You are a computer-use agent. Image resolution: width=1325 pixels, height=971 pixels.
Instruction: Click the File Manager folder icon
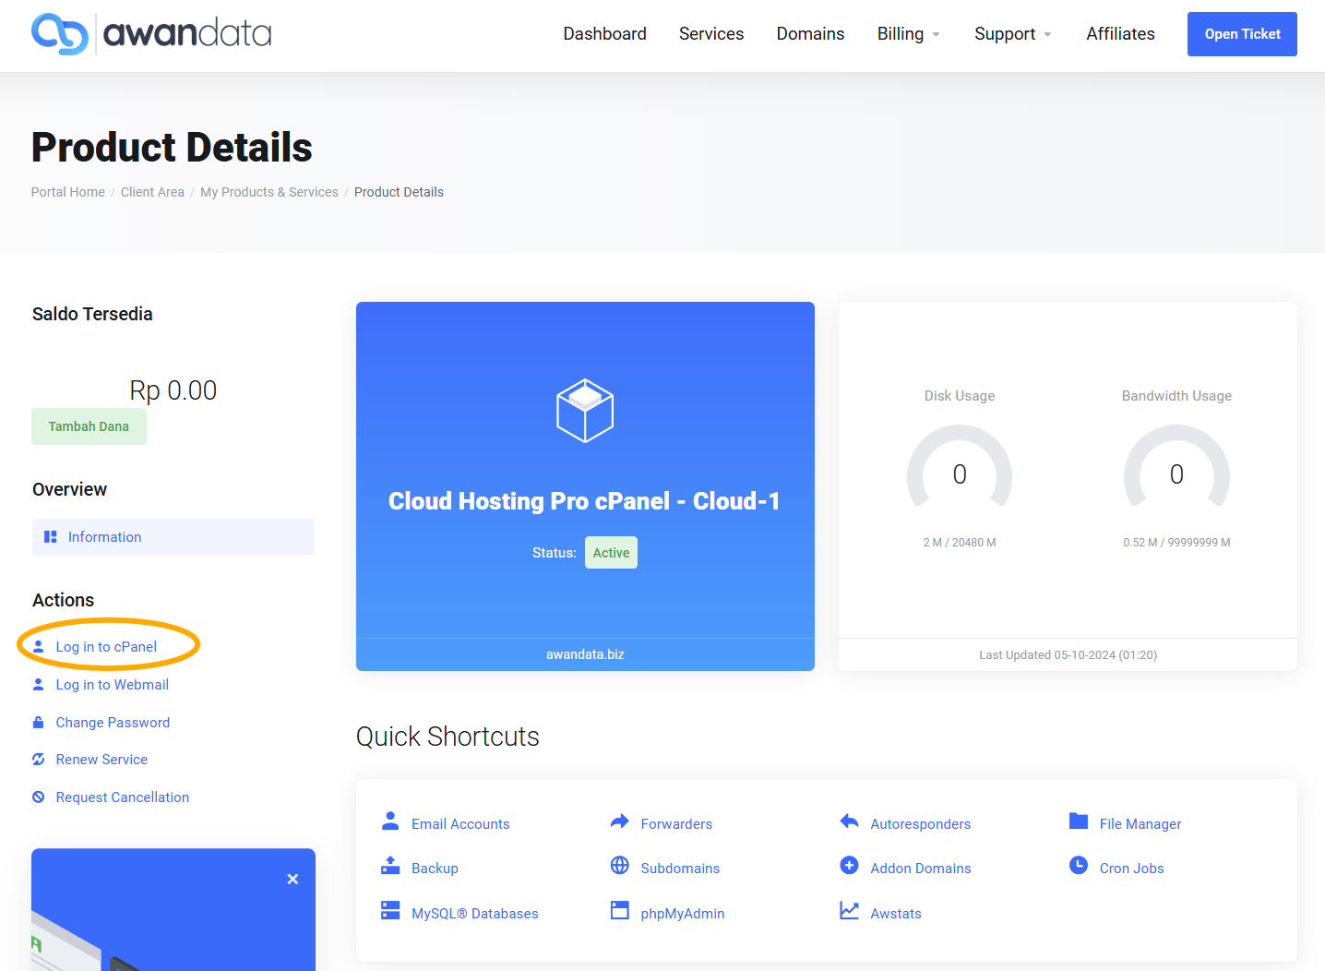(x=1079, y=821)
